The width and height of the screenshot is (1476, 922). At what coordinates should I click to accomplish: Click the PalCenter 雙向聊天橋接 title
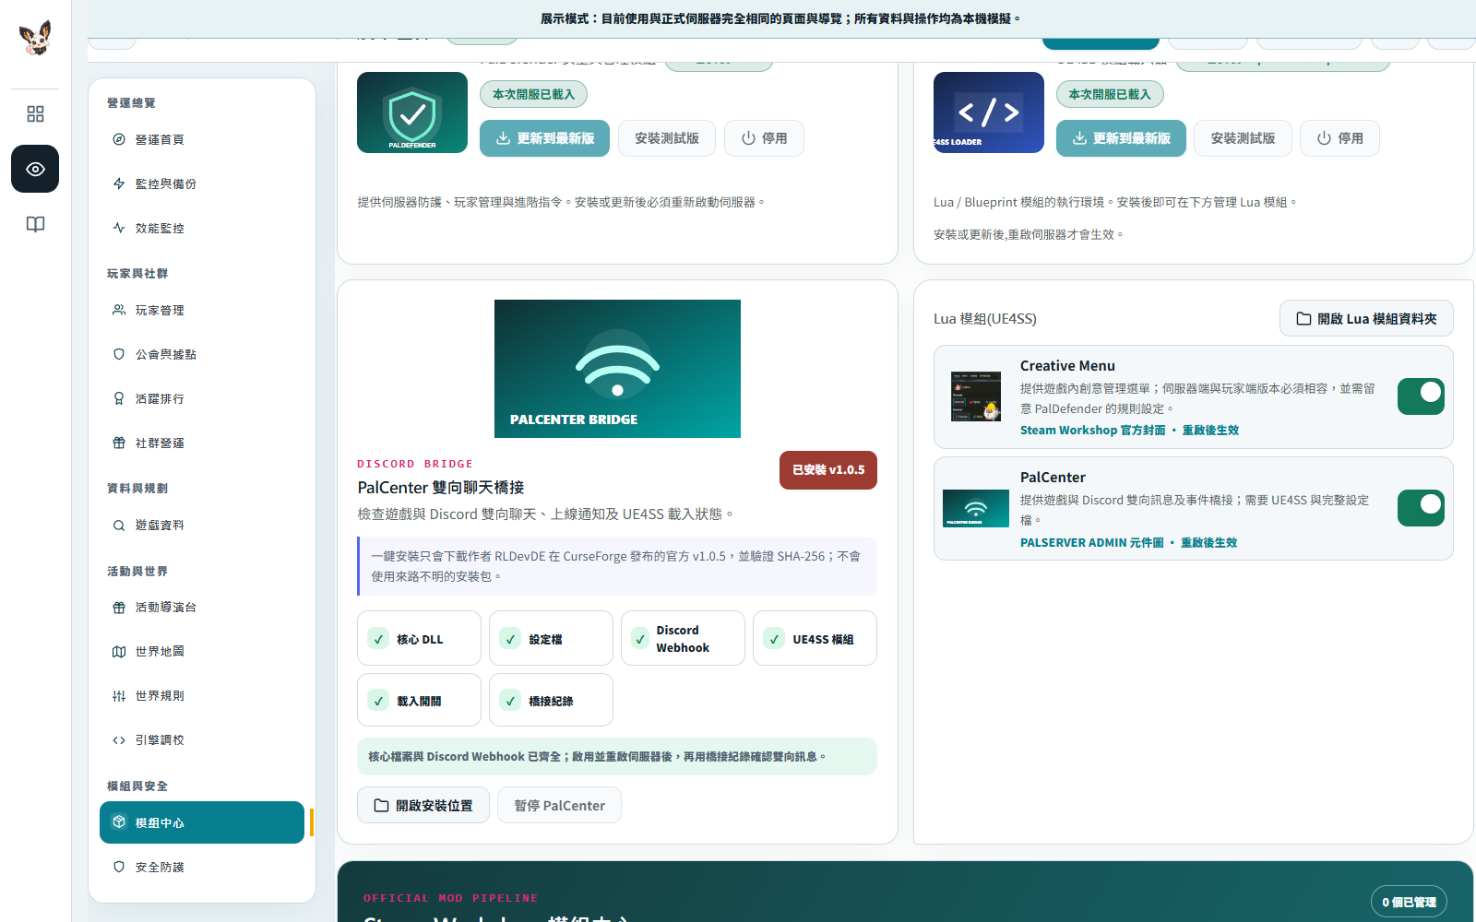(x=441, y=488)
